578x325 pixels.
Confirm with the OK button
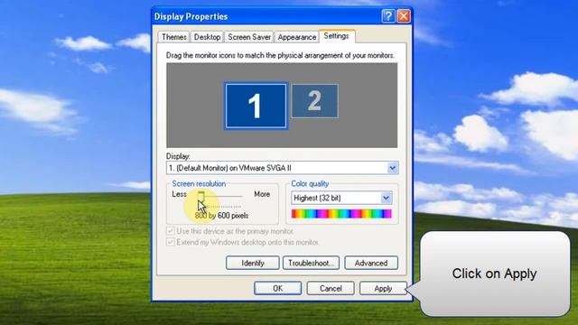tap(277, 288)
